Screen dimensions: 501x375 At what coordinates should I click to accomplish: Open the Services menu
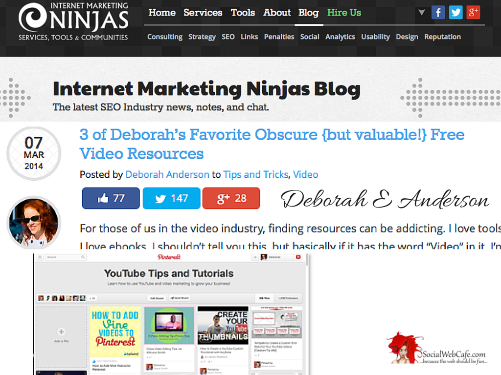click(203, 13)
